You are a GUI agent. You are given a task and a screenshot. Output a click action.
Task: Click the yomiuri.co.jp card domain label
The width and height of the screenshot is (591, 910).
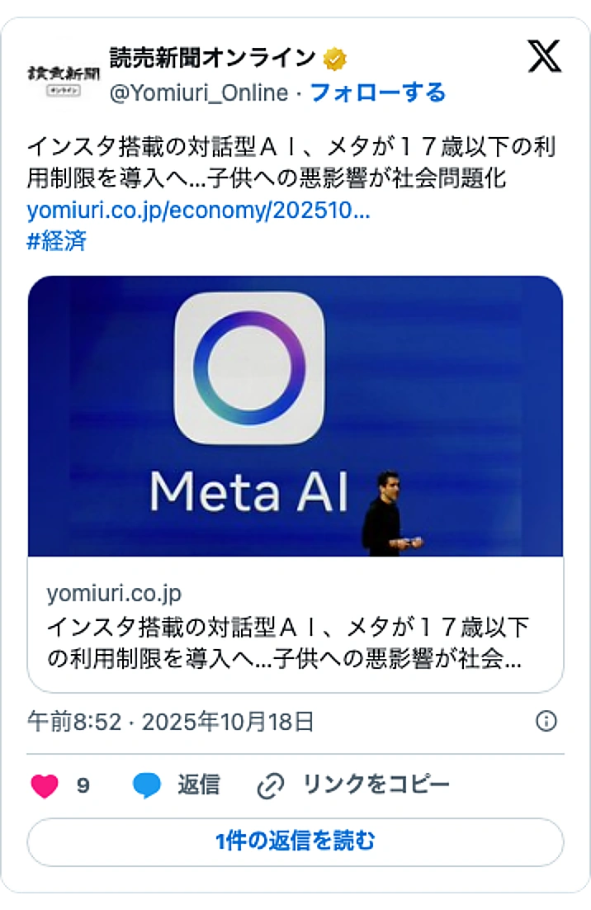coord(114,593)
